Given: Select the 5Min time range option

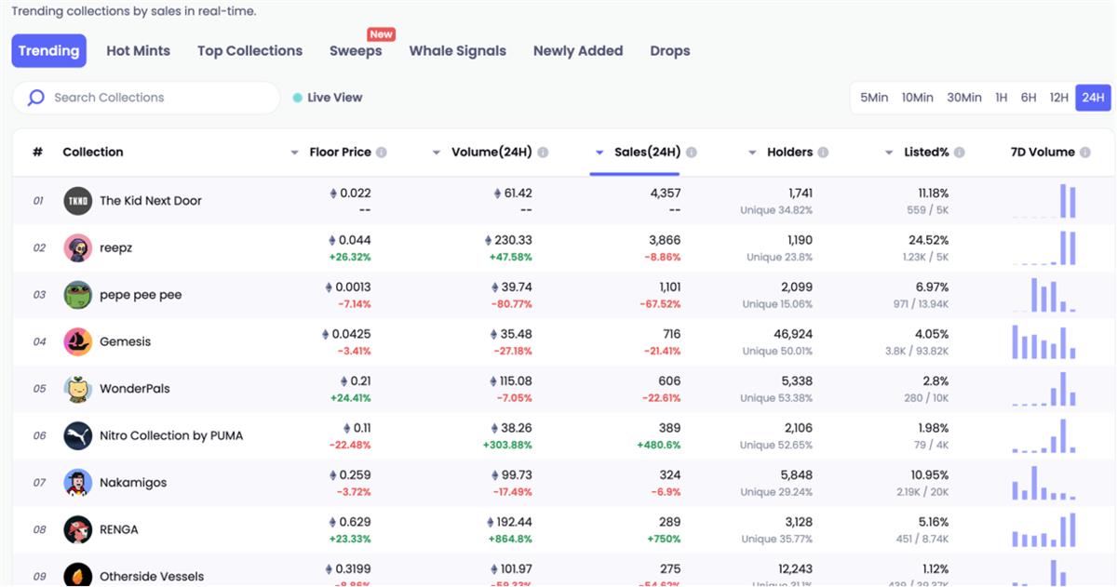Looking at the screenshot, I should [873, 98].
